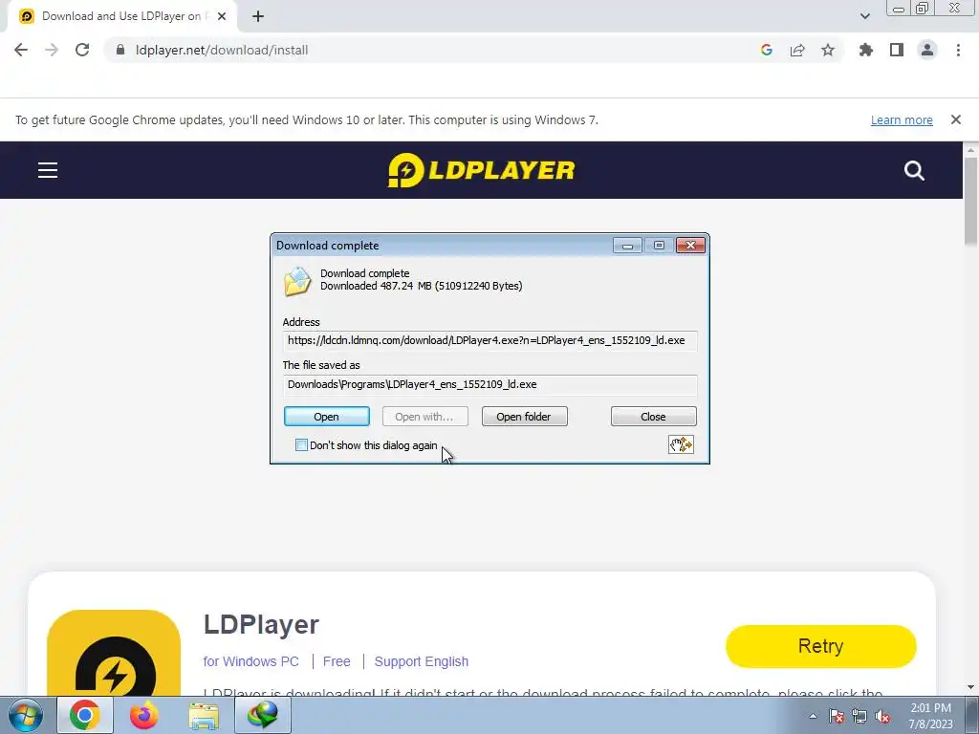This screenshot has width=979, height=734.
Task: Click the hand-arrows icon in the dialog
Action: click(681, 444)
